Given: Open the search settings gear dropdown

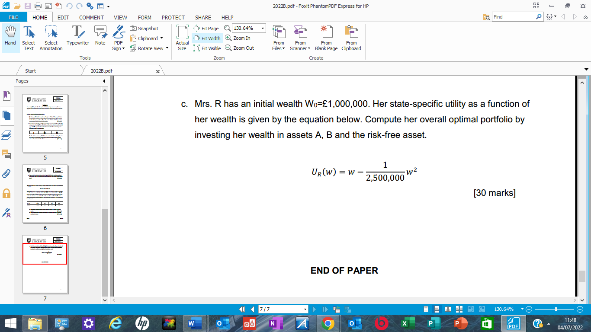Looking at the screenshot, I should [551, 17].
